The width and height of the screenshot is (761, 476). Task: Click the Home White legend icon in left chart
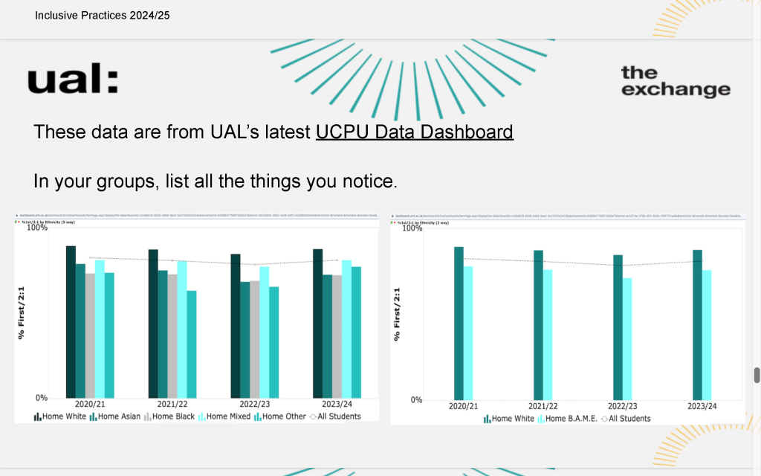tap(37, 416)
